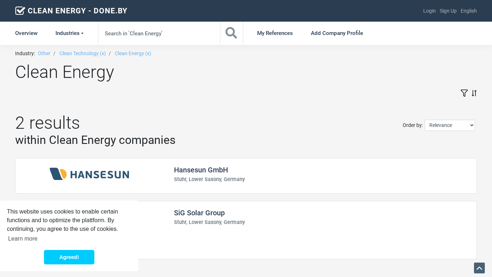Open the SiG Solar Group listing
Image resolution: width=492 pixels, height=277 pixels.
[x=199, y=213]
